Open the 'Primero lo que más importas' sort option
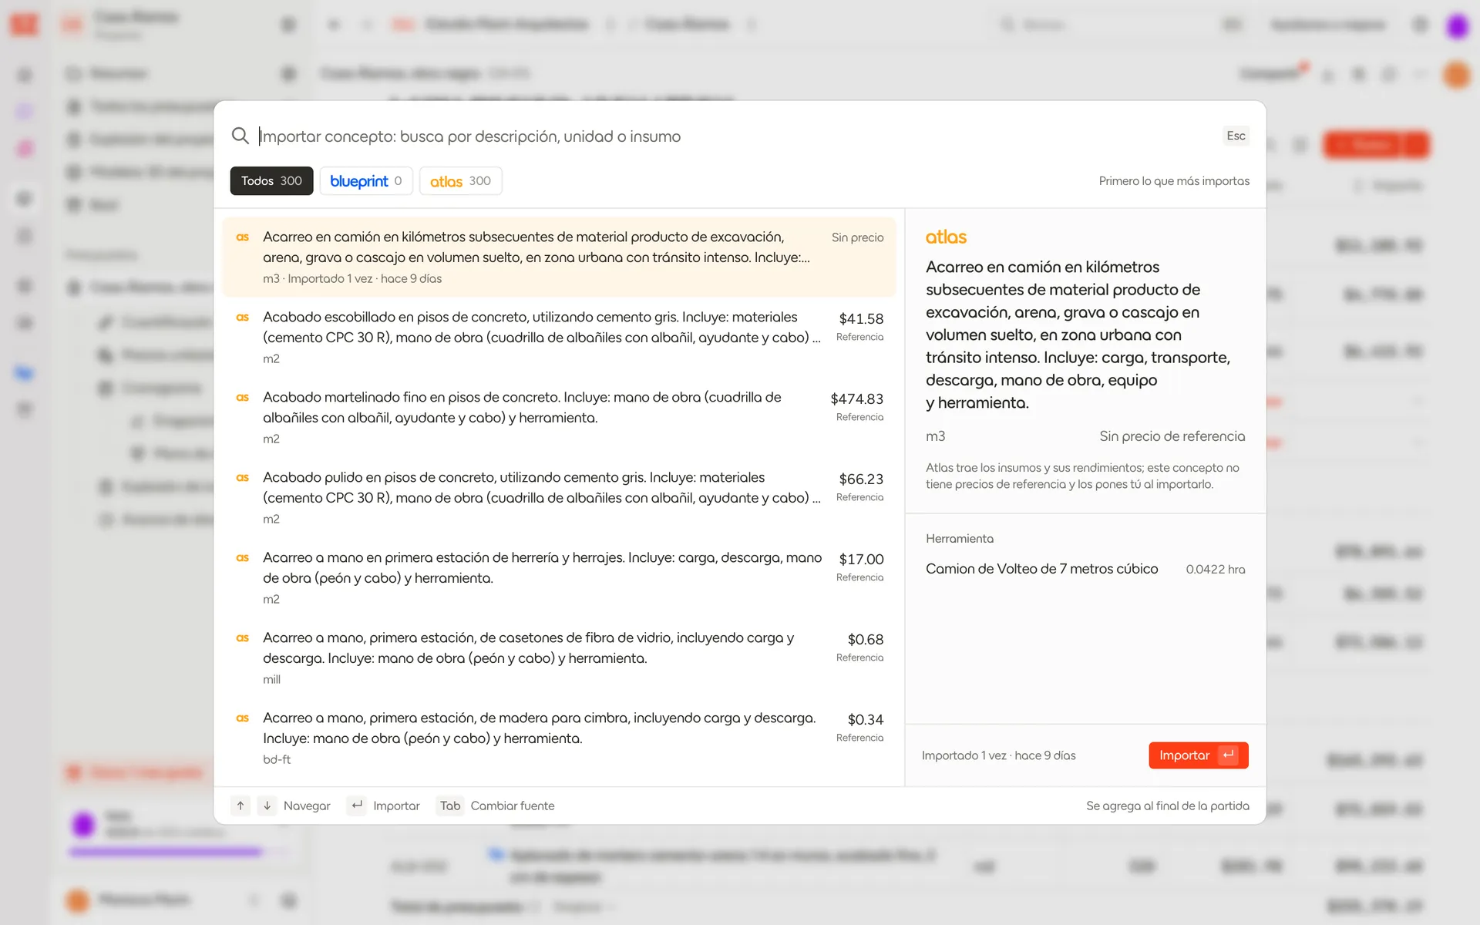 pos(1174,181)
